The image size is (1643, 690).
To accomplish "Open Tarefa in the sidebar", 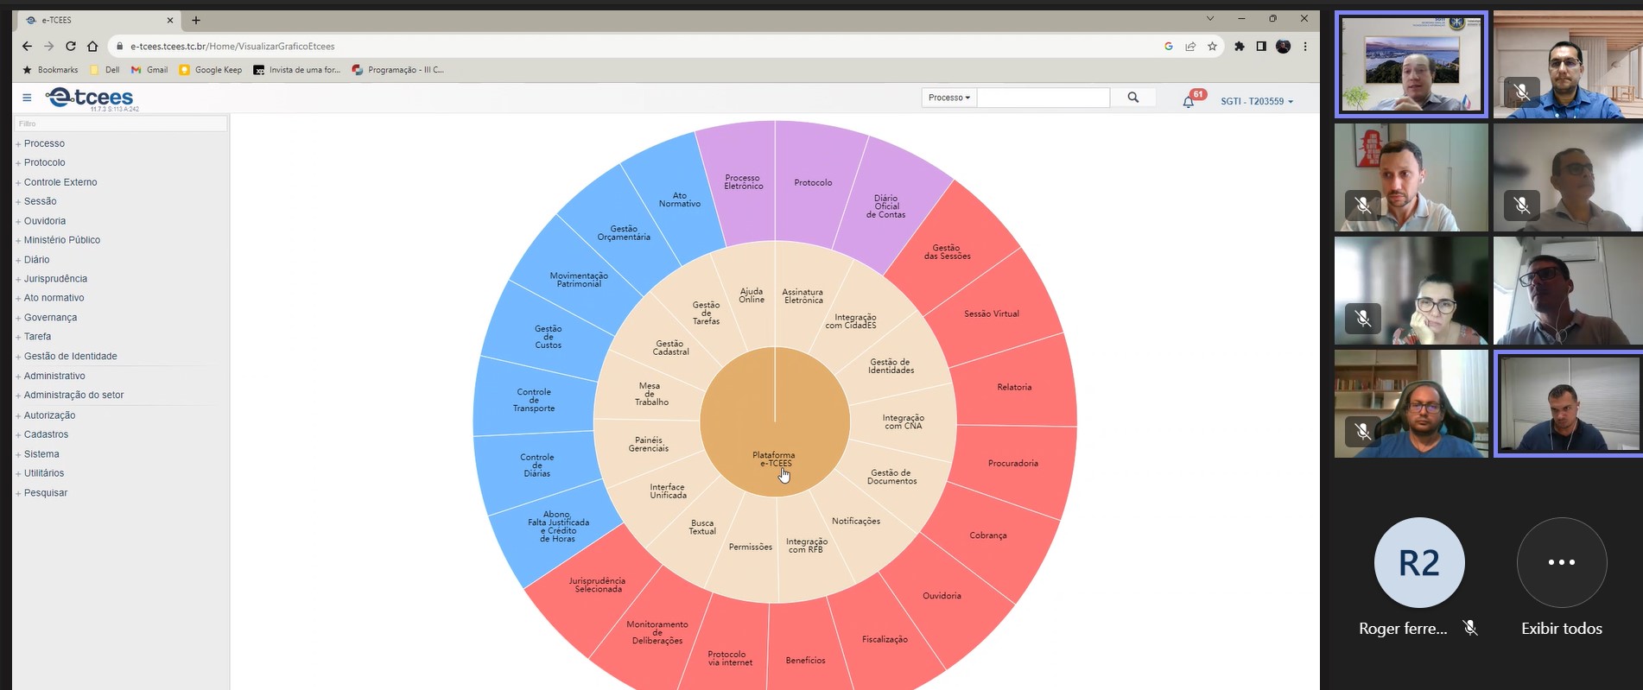I will (x=37, y=337).
